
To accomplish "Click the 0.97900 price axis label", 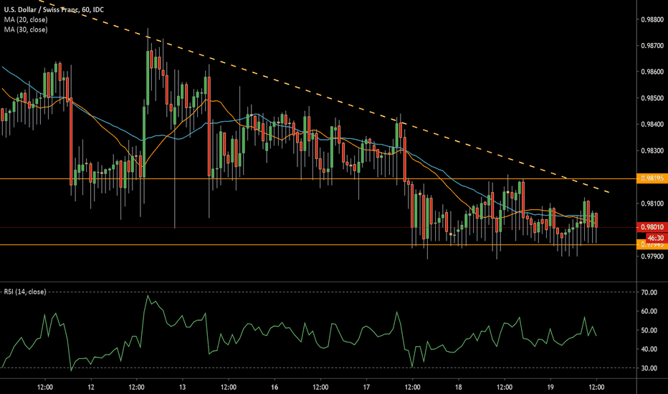I will coord(652,256).
